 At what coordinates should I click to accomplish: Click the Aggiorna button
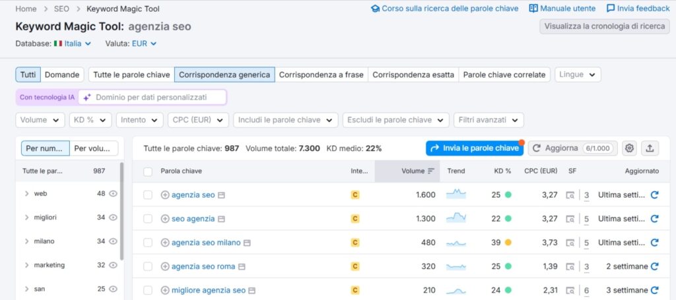click(572, 148)
